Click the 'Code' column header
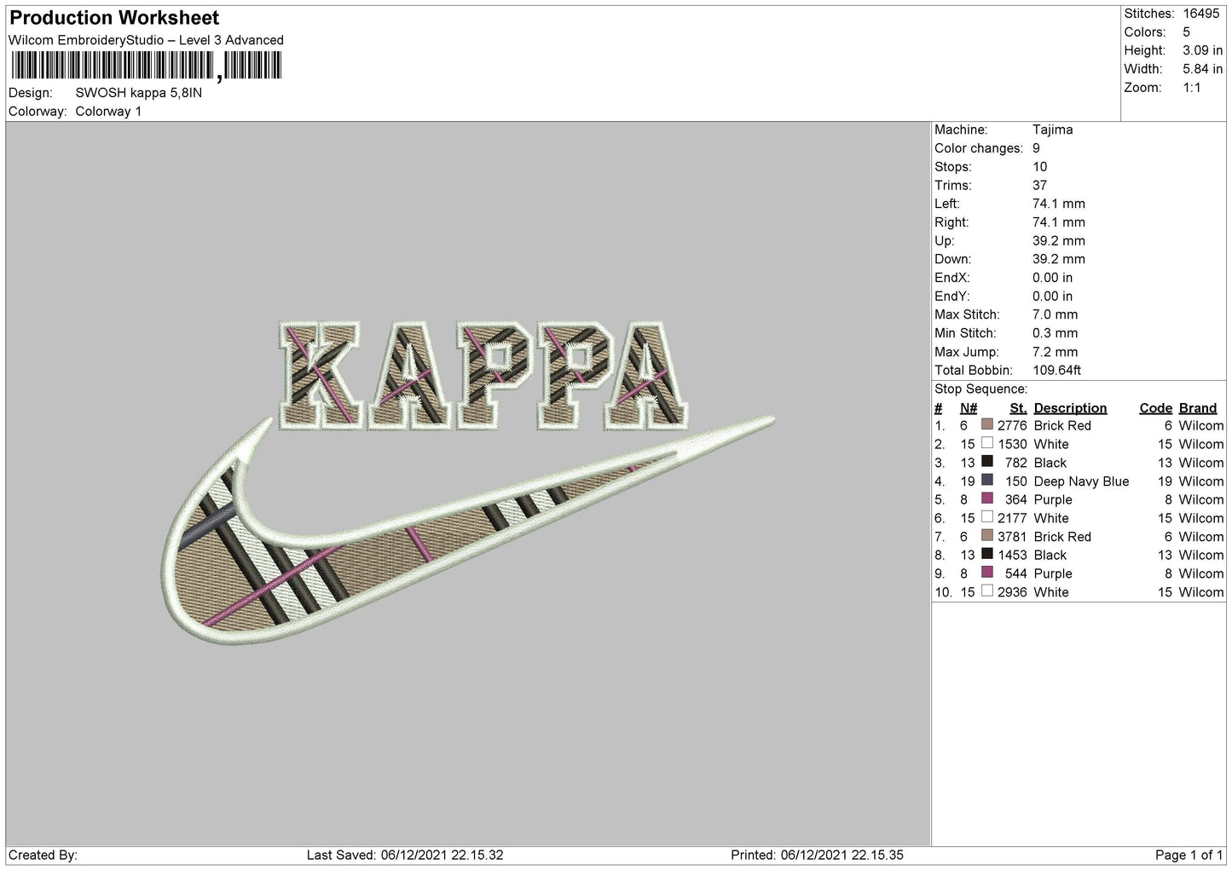The width and height of the screenshot is (1232, 870). (x=1156, y=408)
